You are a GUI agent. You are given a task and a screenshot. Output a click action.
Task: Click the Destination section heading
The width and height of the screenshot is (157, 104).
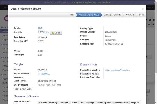coord(89,65)
